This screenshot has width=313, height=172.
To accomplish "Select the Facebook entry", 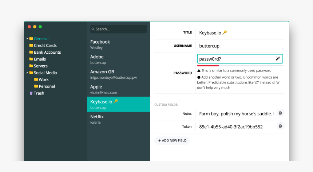I will pos(118,44).
